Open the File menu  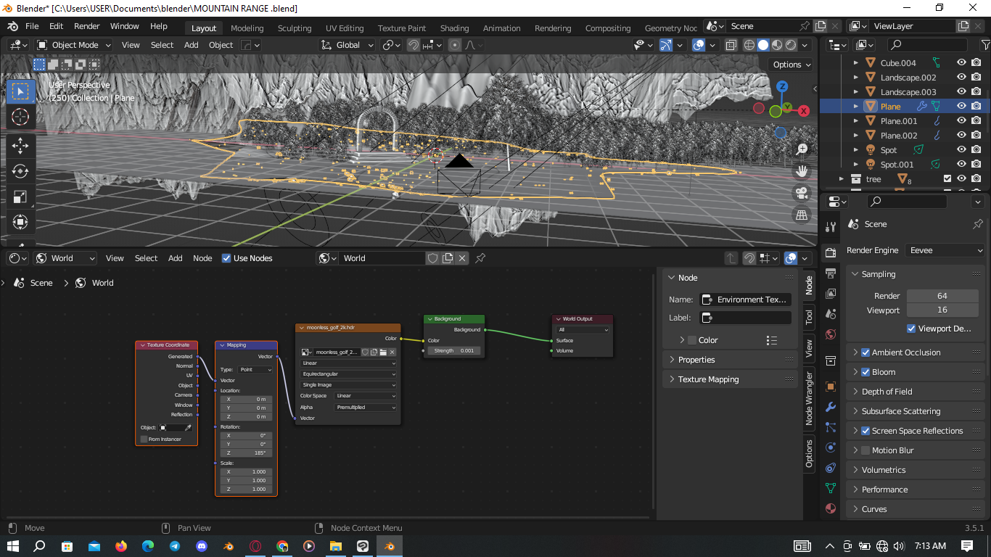click(32, 26)
